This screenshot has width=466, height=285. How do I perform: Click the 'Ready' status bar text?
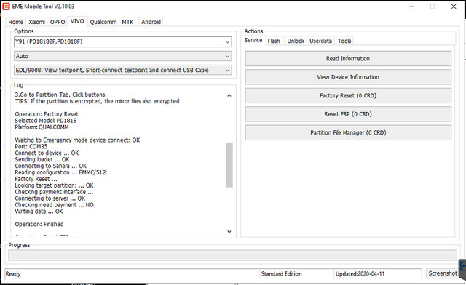(x=13, y=273)
